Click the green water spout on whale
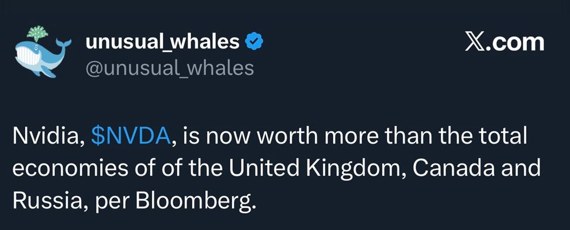 (x=37, y=33)
